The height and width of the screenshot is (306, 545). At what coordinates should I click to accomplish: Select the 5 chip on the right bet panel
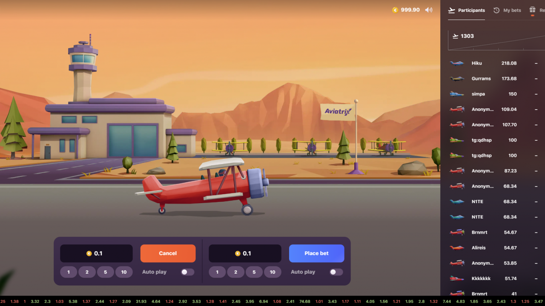[254, 272]
